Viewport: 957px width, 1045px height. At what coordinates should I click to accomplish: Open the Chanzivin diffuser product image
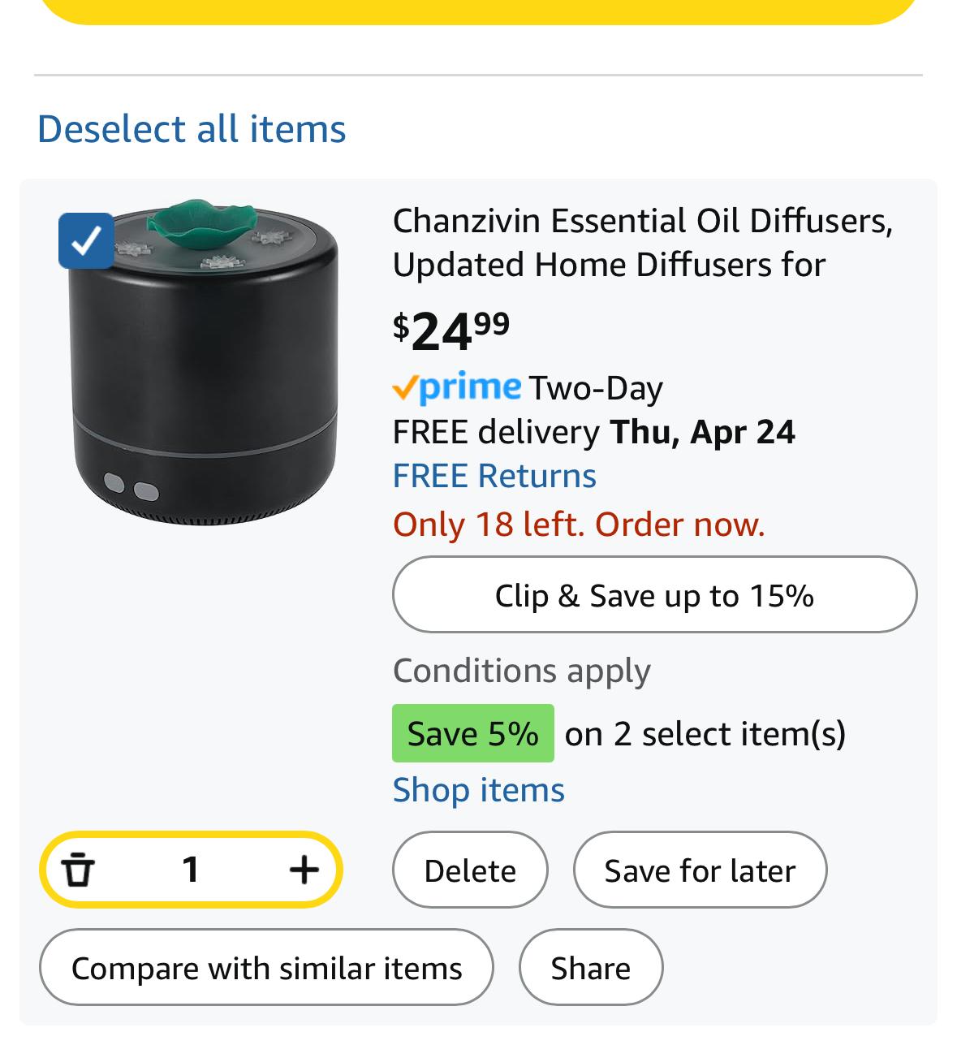click(x=203, y=361)
